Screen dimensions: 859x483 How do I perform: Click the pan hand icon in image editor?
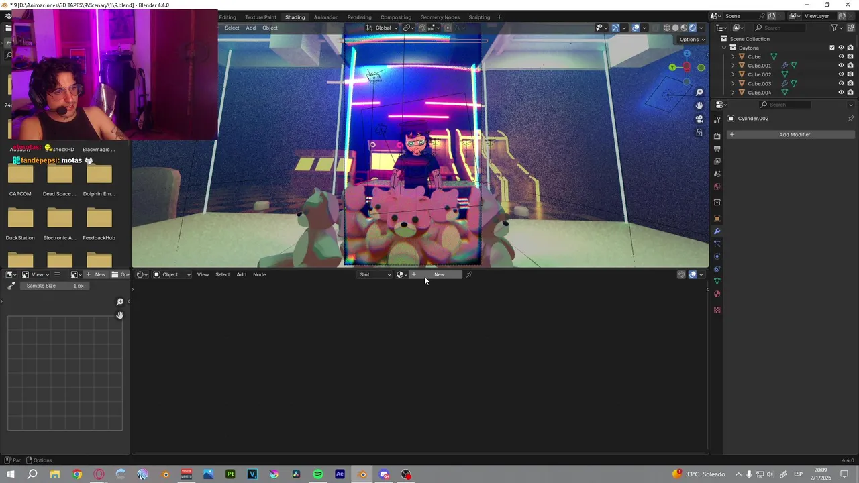(x=120, y=315)
